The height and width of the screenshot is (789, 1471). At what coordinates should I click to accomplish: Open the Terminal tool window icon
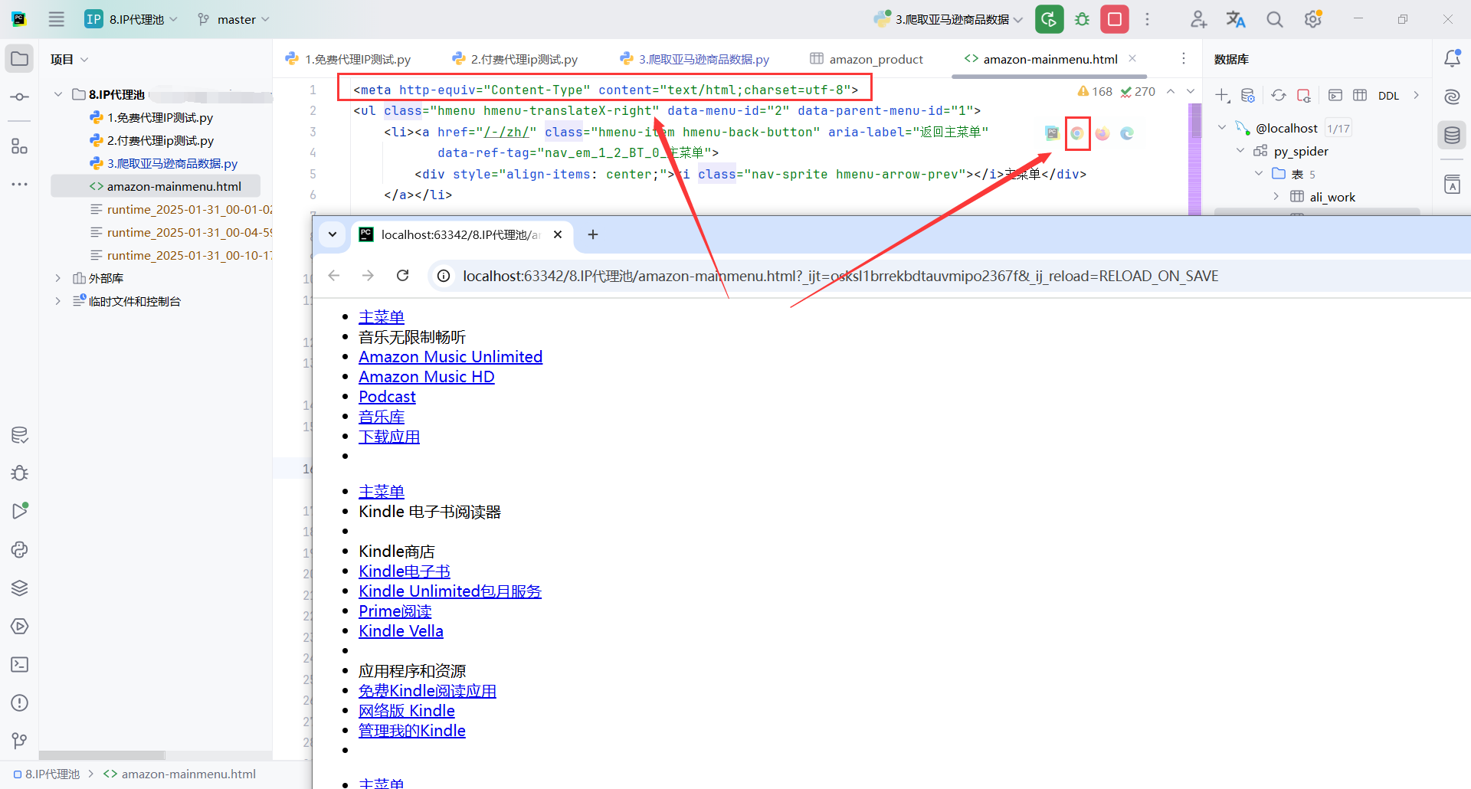point(19,664)
